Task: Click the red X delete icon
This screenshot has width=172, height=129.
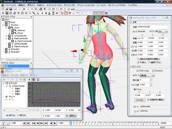Action: pyautogui.click(x=24, y=9)
